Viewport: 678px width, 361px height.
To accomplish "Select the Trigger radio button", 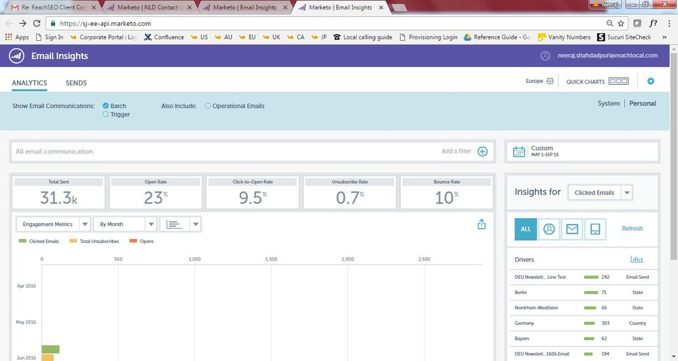I will [x=105, y=115].
